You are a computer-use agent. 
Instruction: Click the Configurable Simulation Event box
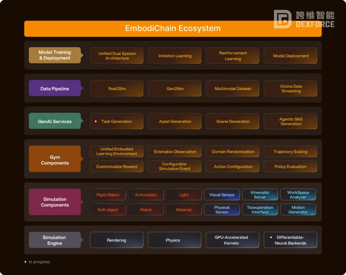[x=175, y=166]
